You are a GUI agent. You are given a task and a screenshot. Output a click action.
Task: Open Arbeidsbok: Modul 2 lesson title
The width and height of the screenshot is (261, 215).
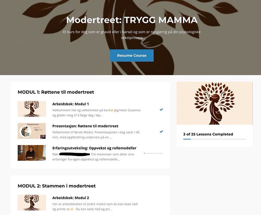(71, 198)
